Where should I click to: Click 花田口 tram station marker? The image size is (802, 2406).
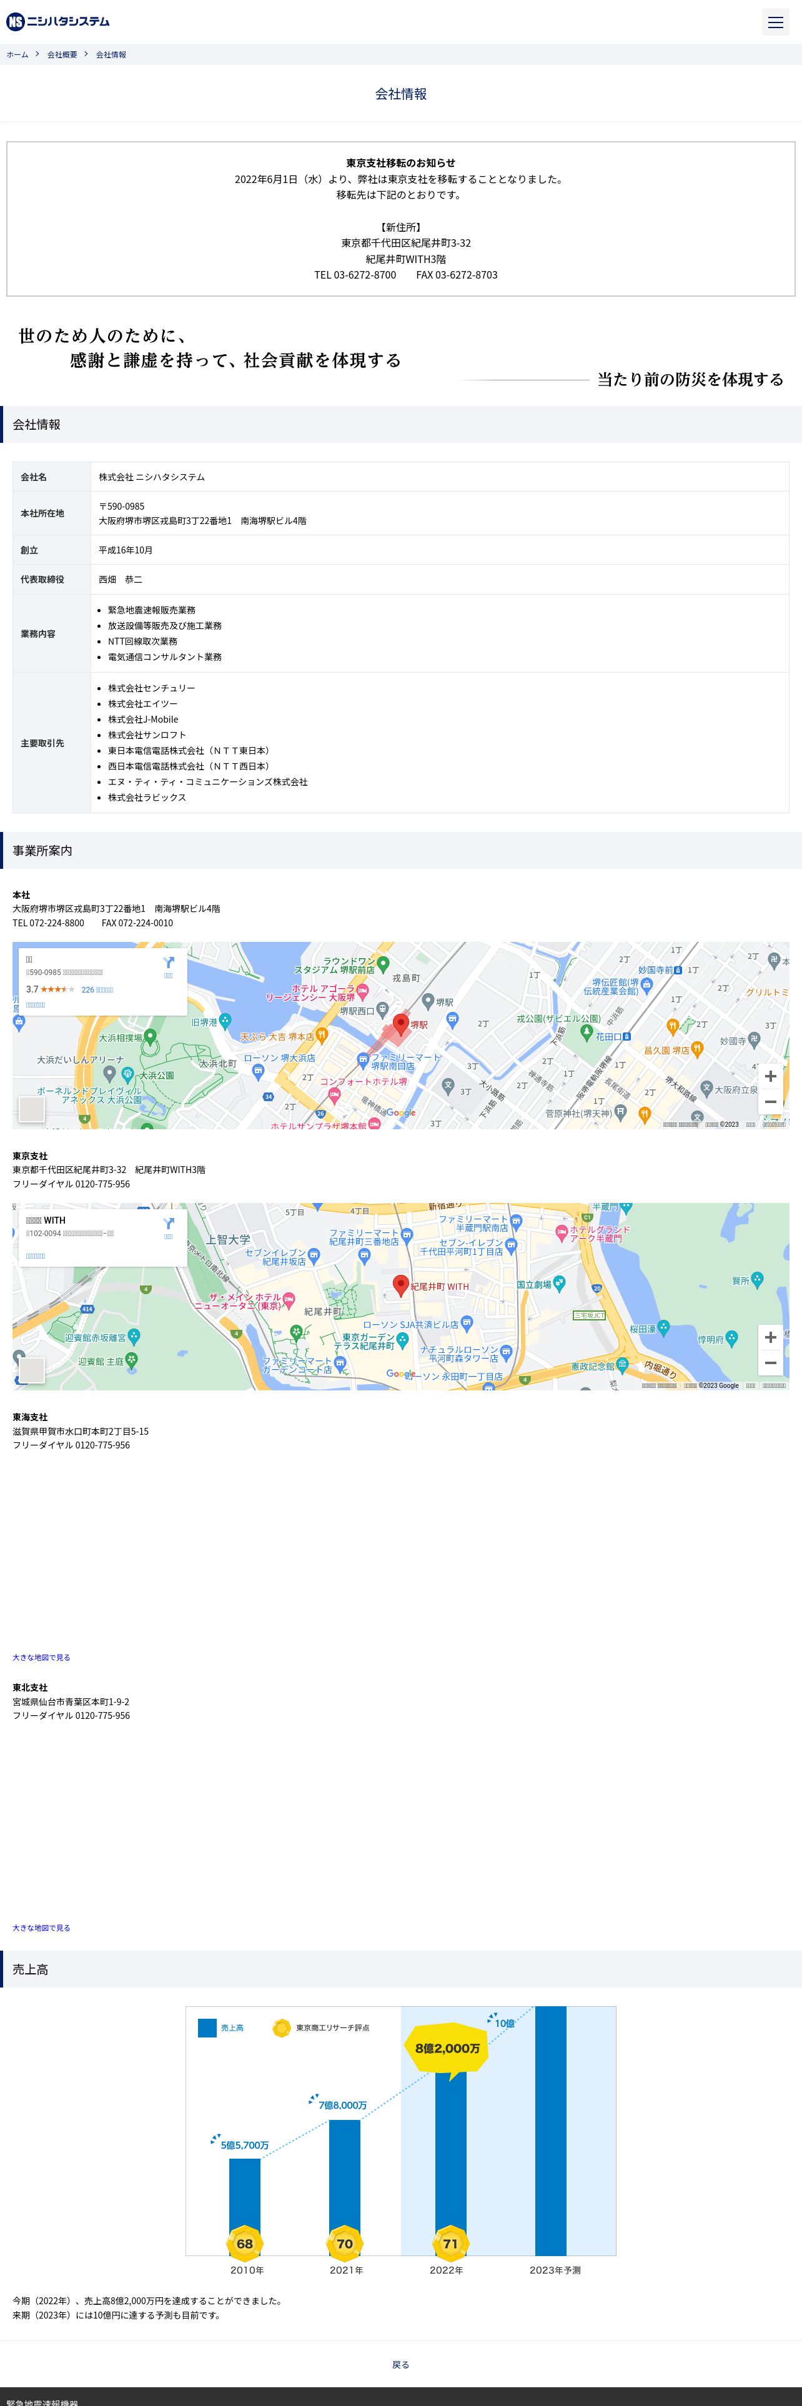click(x=625, y=1036)
